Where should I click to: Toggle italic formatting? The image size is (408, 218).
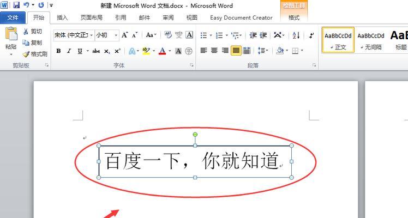69,51
